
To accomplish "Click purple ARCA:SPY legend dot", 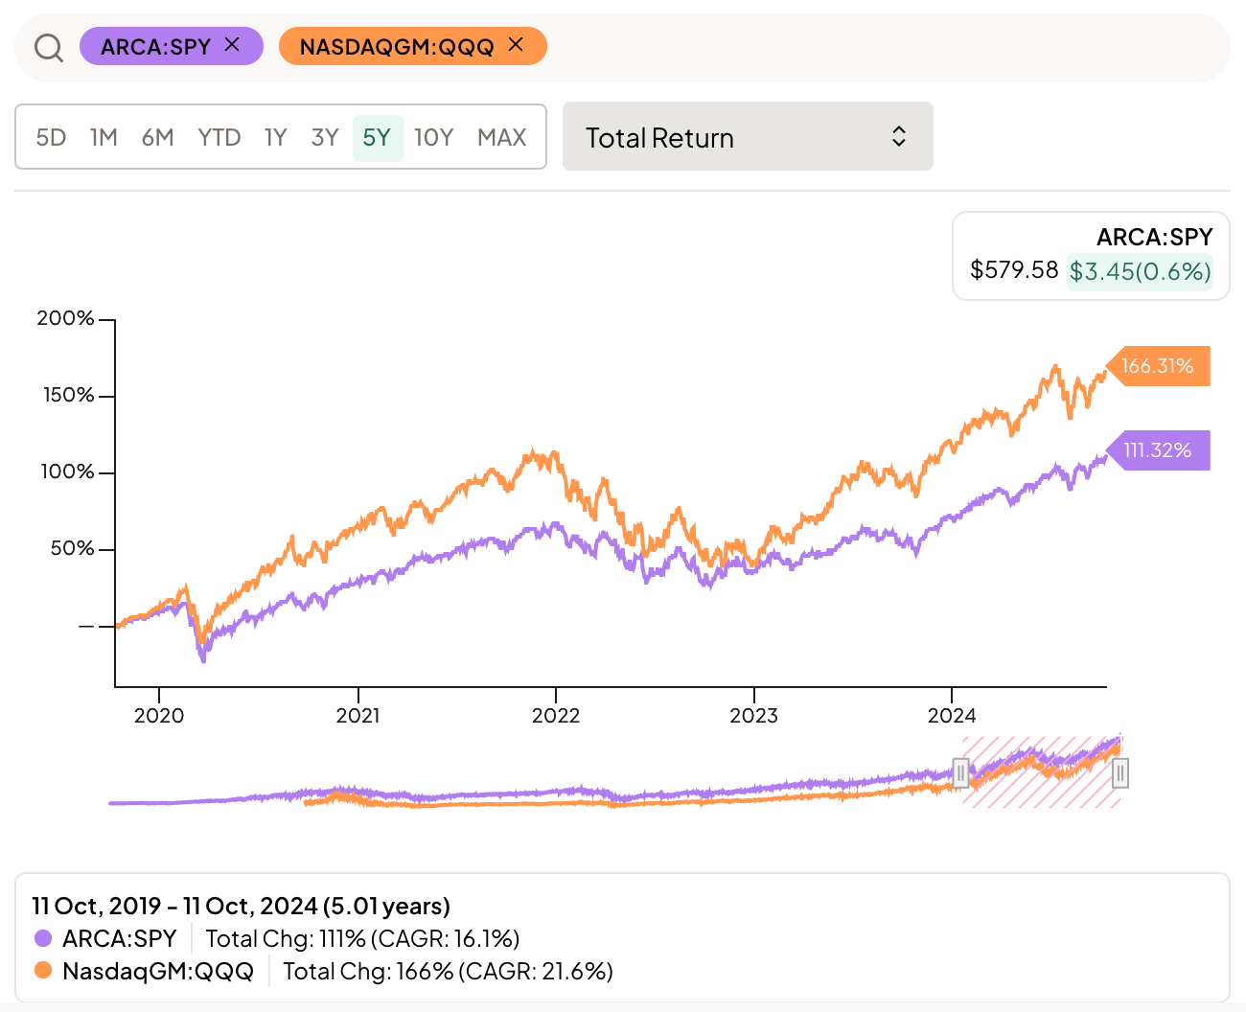I will coord(42,938).
